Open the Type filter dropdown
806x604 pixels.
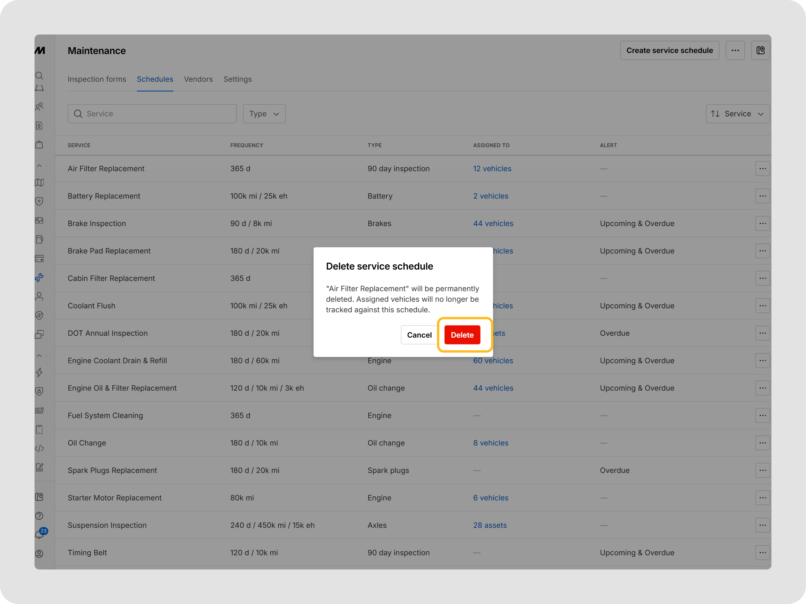tap(264, 114)
